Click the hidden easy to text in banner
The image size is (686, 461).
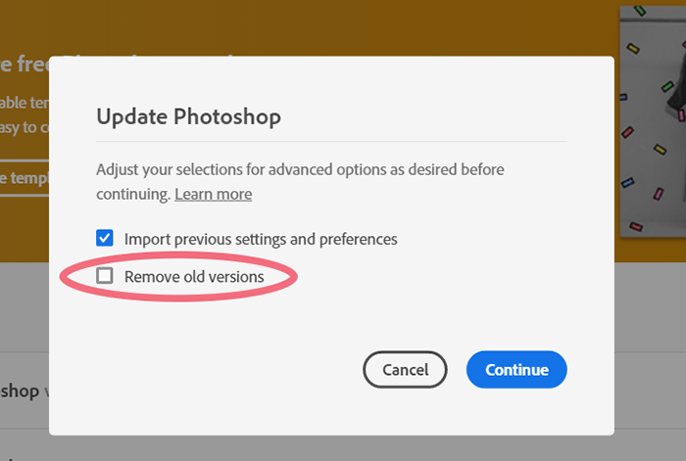(x=24, y=127)
